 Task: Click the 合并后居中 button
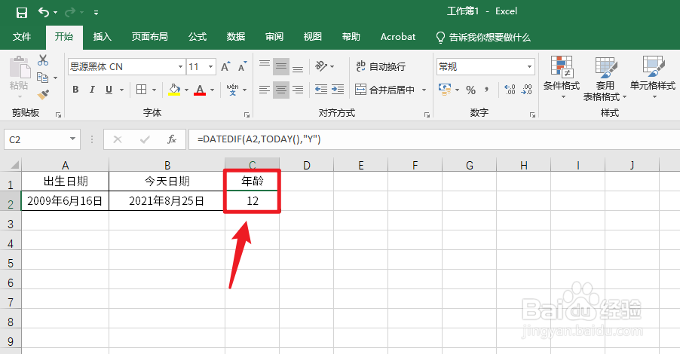(x=384, y=90)
